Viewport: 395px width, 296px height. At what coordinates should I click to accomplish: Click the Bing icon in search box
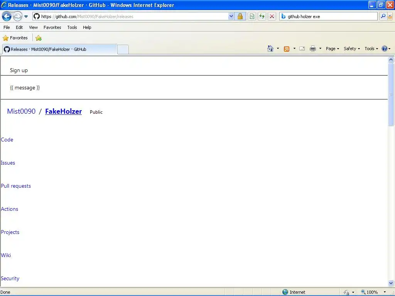[x=284, y=16]
